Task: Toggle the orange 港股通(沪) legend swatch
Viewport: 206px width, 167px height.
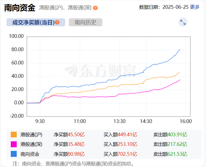Action: coord(14,135)
